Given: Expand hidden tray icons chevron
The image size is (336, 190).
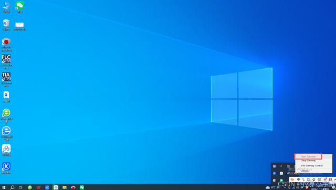Looking at the screenshot, I should pyautogui.click(x=285, y=187).
